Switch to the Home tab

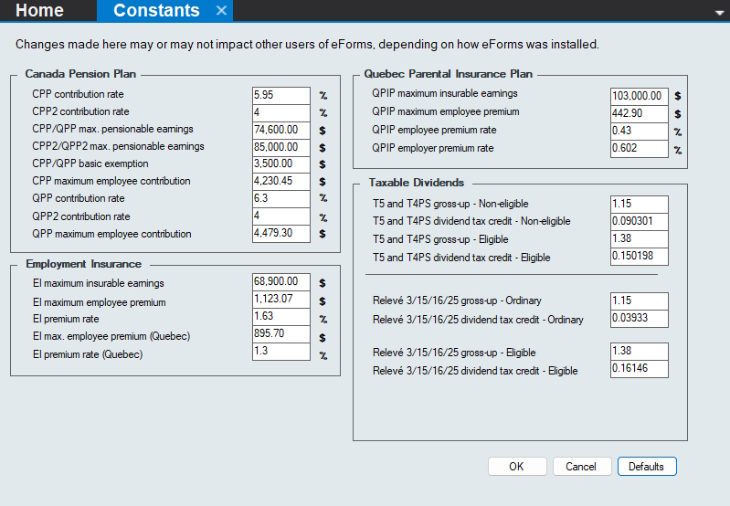pyautogui.click(x=40, y=11)
